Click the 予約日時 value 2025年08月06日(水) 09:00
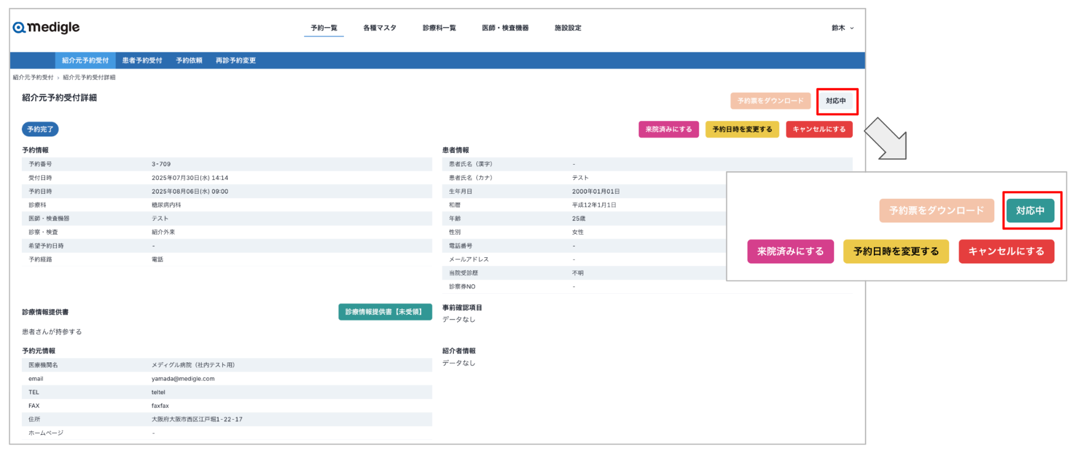1081x454 pixels. point(190,191)
